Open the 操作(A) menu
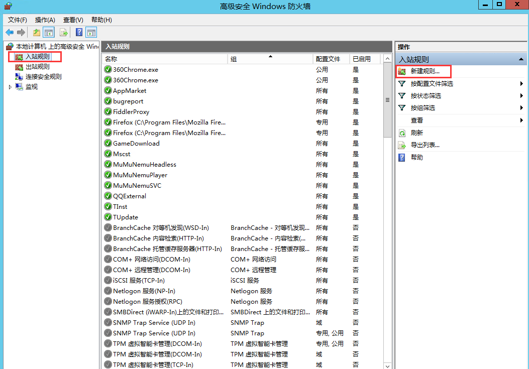529x369 pixels. pyautogui.click(x=45, y=20)
